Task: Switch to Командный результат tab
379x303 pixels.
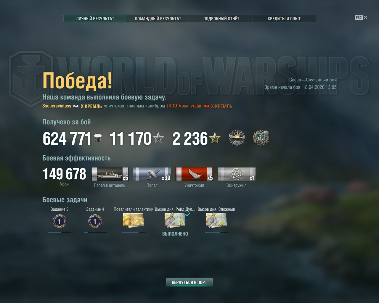Action: tap(158, 19)
